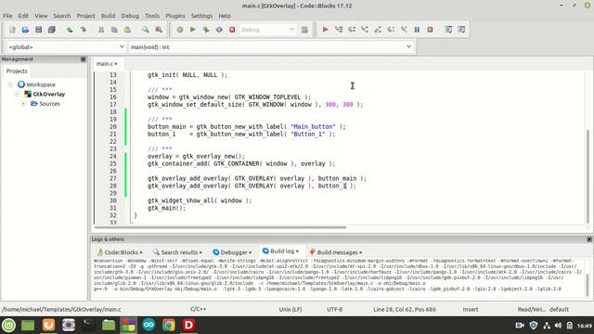The image size is (594, 334).
Task: Click the icon right of the build target dropdown
Action: (304, 30)
